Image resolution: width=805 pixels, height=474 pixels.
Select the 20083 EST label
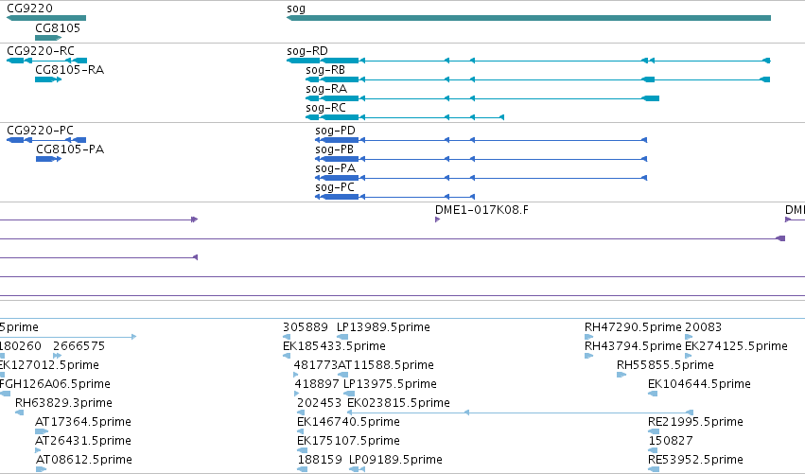coord(704,327)
